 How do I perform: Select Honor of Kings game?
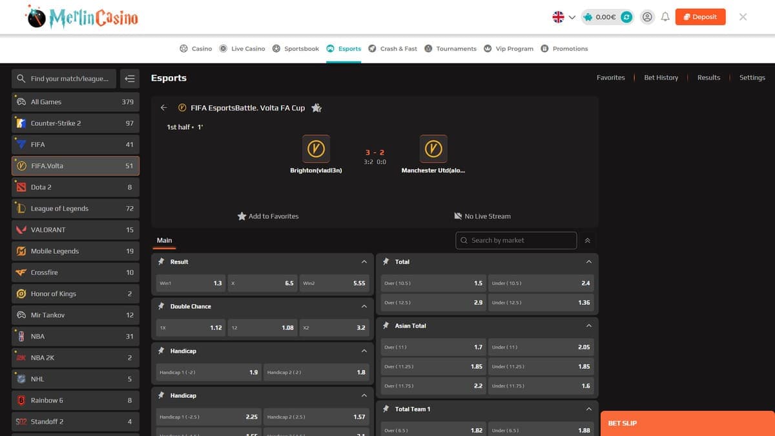[x=75, y=293]
